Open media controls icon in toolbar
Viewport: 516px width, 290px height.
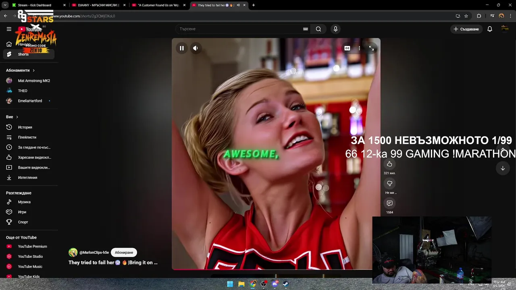point(493,16)
